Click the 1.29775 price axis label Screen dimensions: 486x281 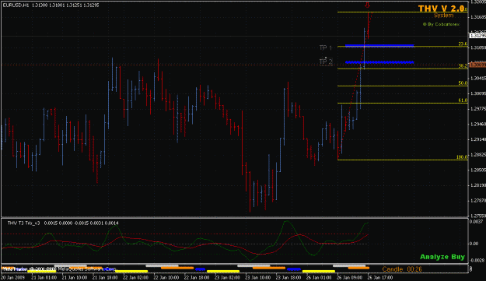click(x=477, y=109)
